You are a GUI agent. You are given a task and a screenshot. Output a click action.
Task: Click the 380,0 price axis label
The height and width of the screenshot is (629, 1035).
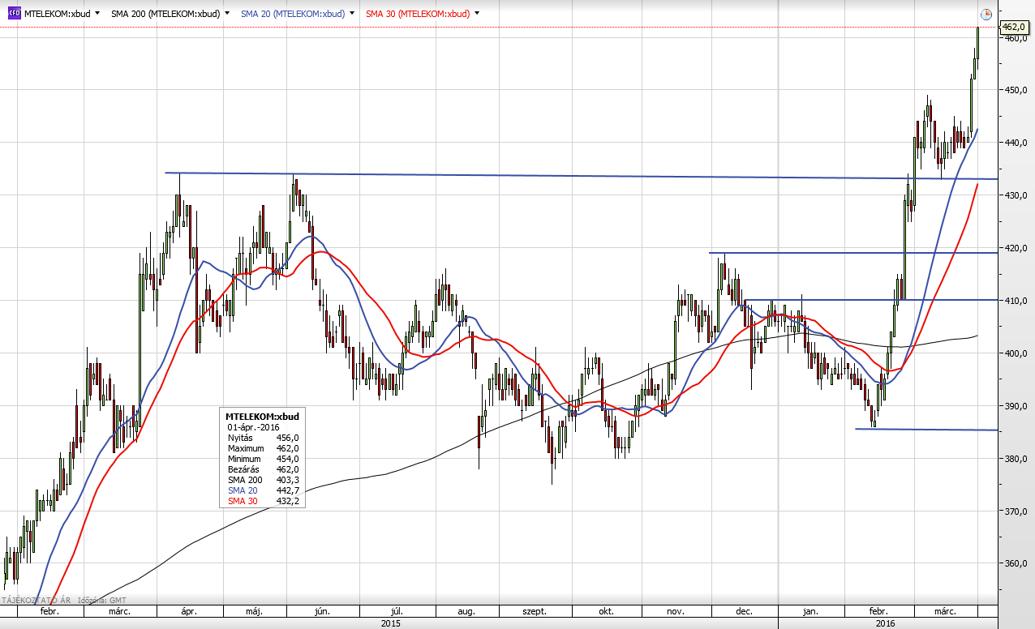1017,459
